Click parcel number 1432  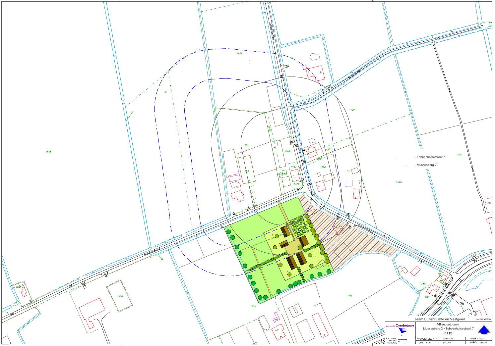click(296, 184)
